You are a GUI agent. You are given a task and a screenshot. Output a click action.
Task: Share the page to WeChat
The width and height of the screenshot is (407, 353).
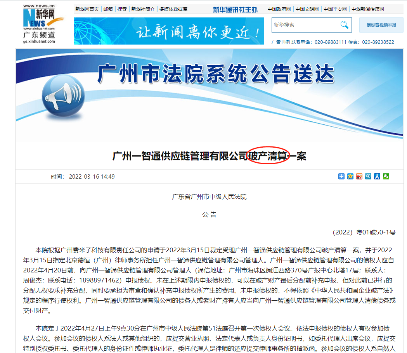pos(386,176)
